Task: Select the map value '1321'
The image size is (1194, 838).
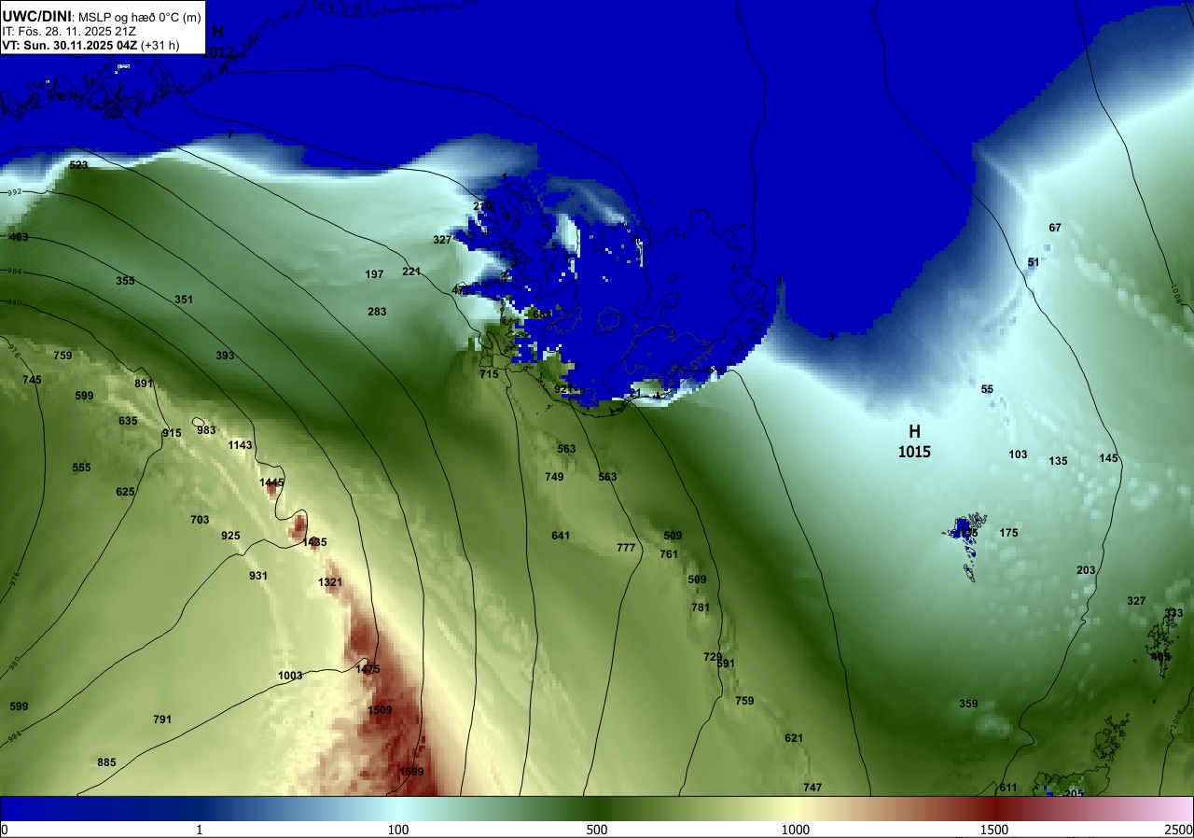Action: pos(330,582)
